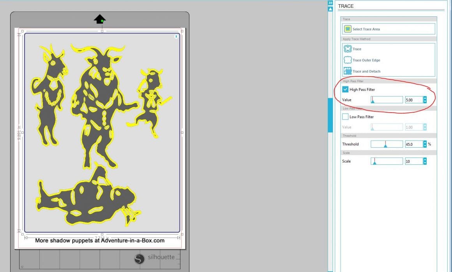This screenshot has width=452, height=272.
Task: Select the Trace Outer Edge icon
Action: [348, 60]
